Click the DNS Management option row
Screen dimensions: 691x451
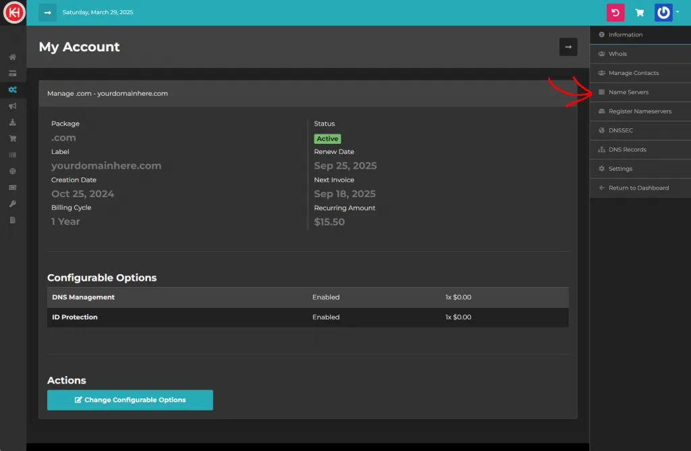[x=308, y=297]
